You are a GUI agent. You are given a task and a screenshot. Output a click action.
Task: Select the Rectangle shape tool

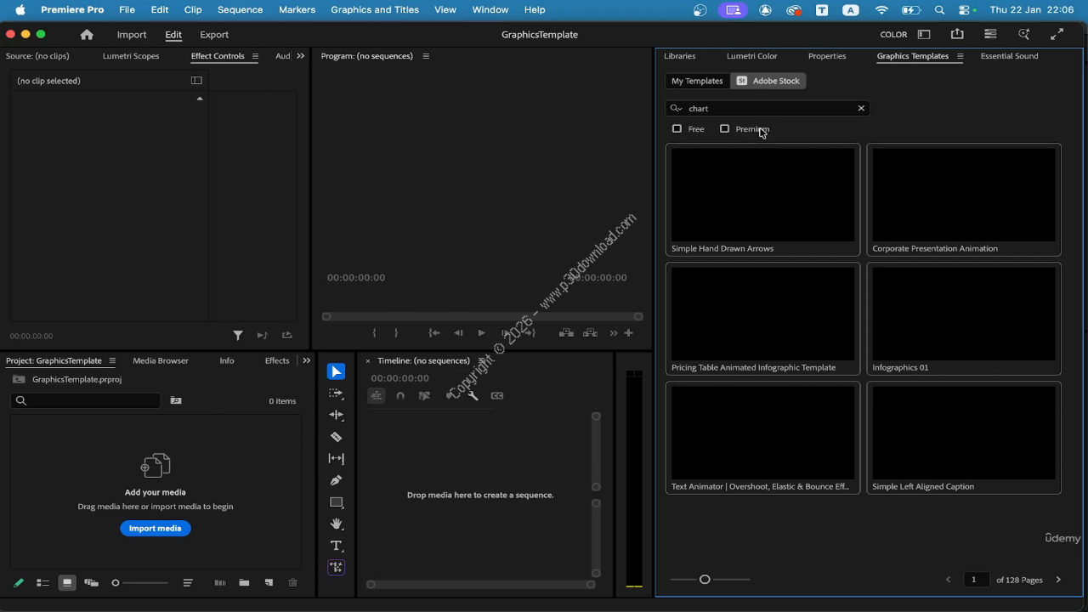(x=337, y=502)
